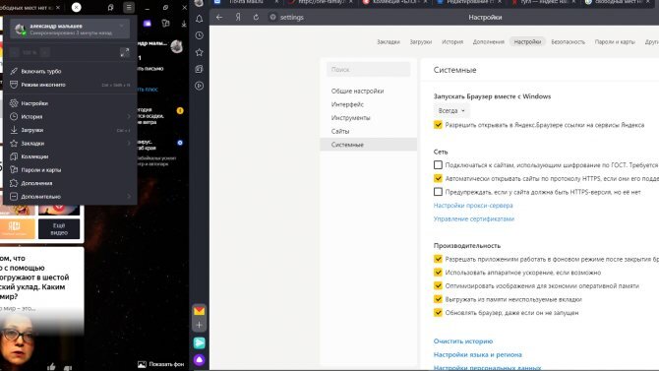Open Пароли и карты menu item
This screenshot has width=659, height=371.
(x=70, y=170)
